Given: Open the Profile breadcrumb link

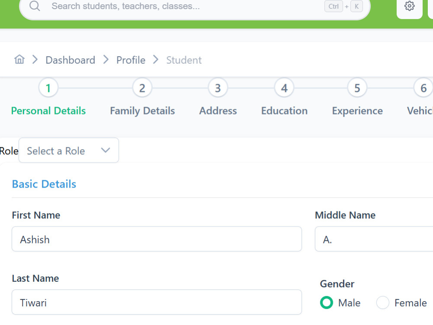Looking at the screenshot, I should point(131,60).
